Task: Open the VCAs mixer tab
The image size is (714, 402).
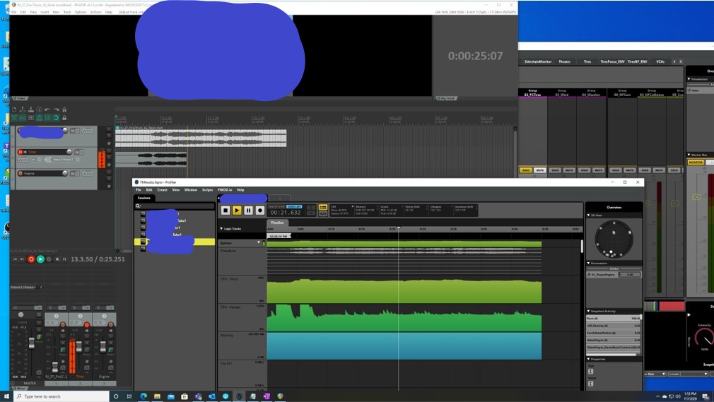Action: 660,62
